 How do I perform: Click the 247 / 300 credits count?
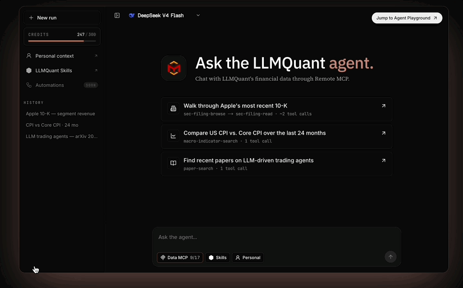(x=86, y=35)
